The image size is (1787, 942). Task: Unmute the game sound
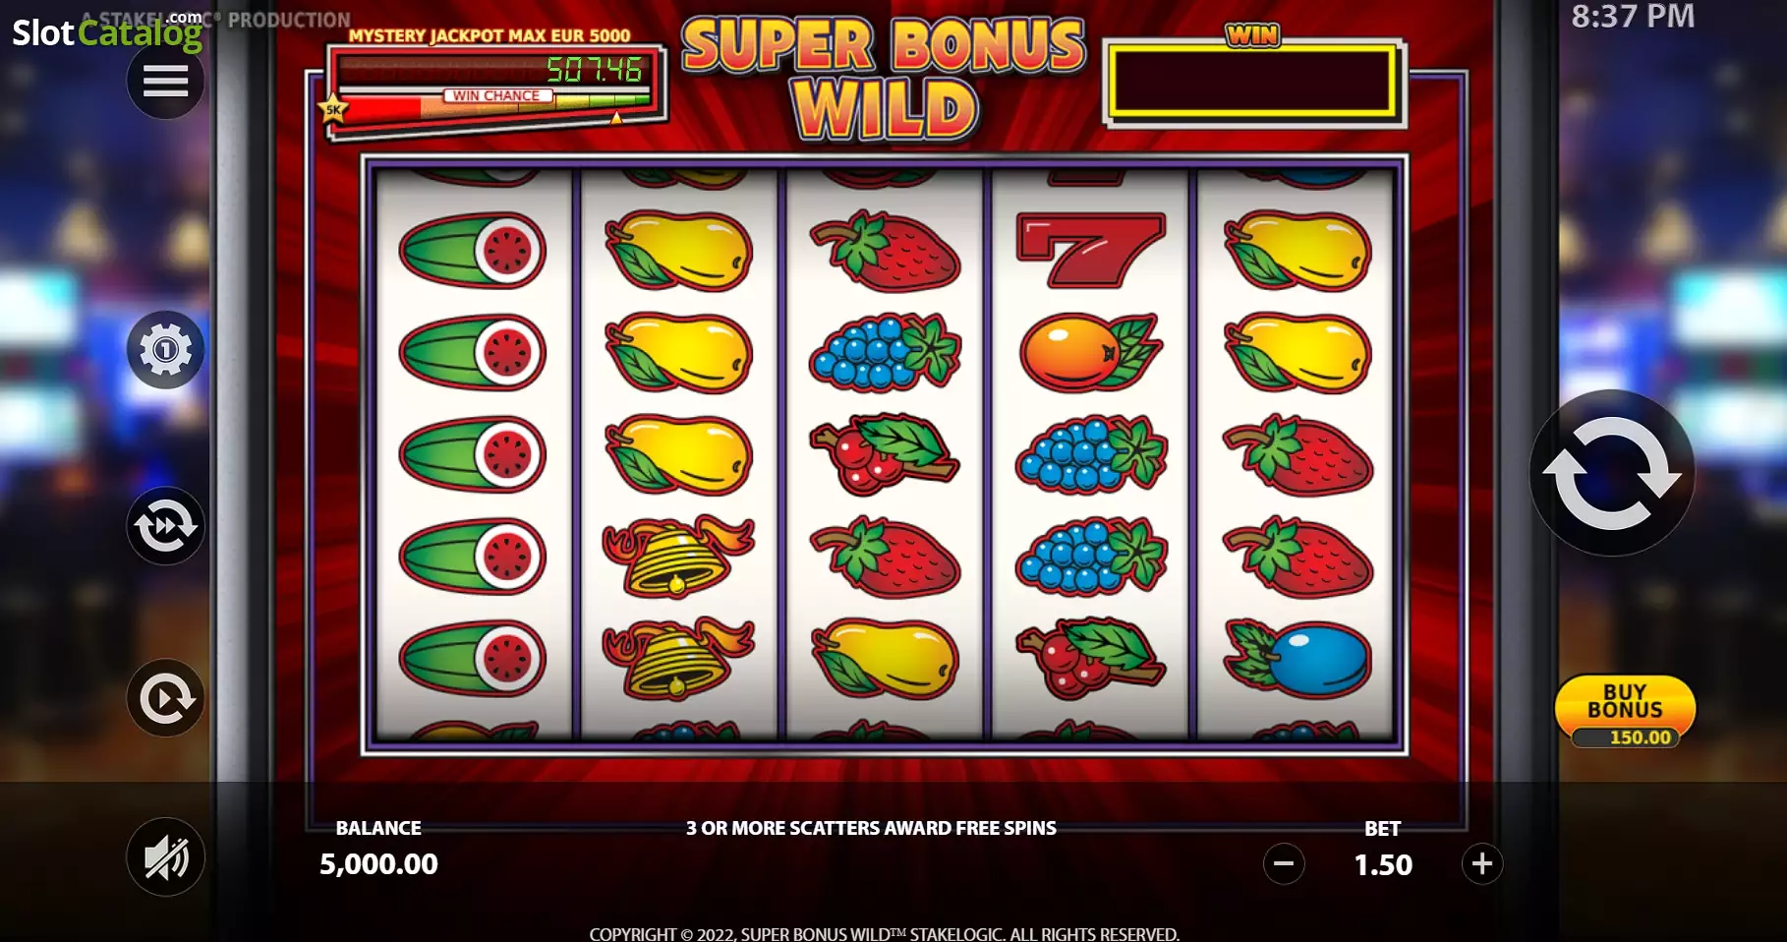(x=165, y=857)
